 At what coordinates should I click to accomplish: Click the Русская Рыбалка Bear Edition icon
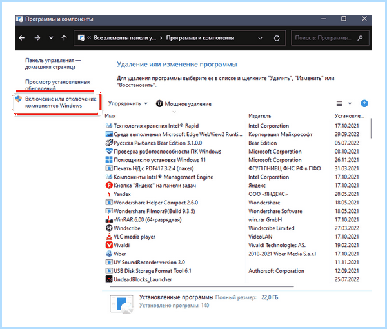coord(109,143)
